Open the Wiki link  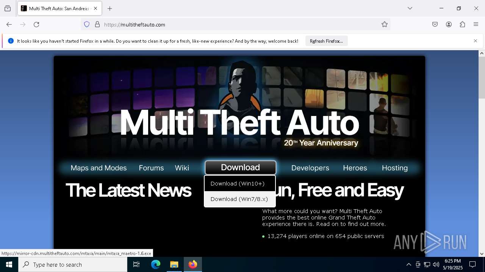pos(182,168)
